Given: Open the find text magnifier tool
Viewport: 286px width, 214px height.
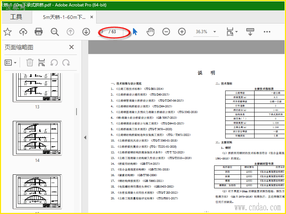Looking at the screenshot, I should [x=55, y=32].
